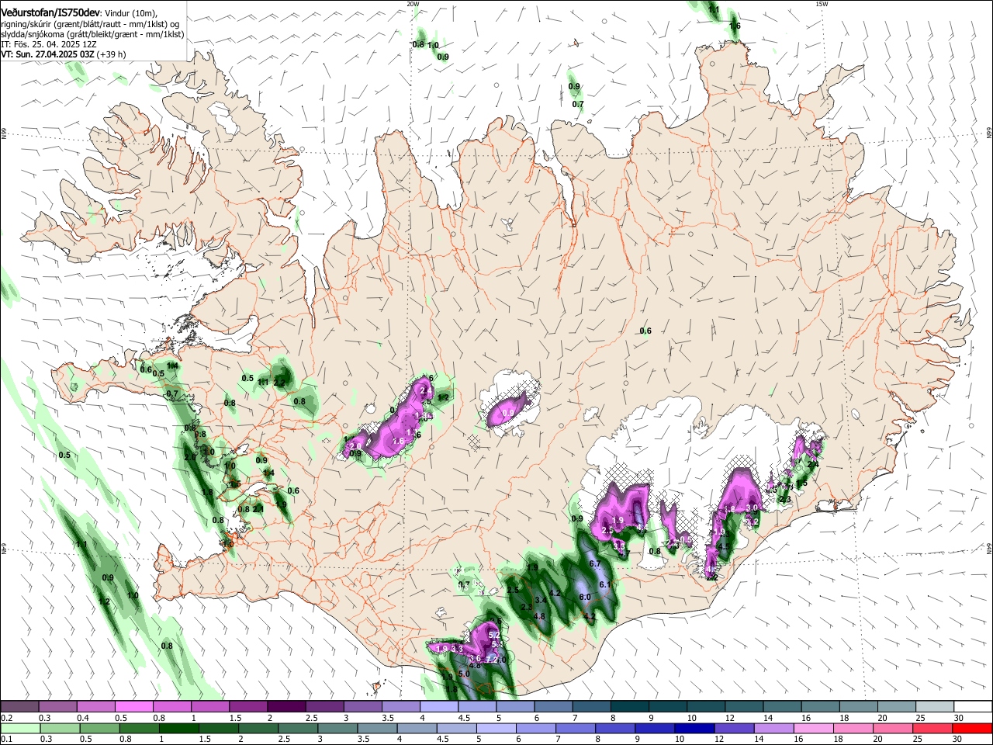This screenshot has width=993, height=745.
Task: Click the pale gray 25 swatch in upper legend
Action: pyautogui.click(x=934, y=707)
